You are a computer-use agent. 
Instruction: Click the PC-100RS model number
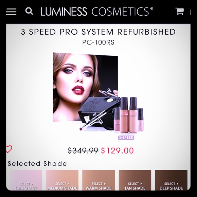tap(98, 42)
